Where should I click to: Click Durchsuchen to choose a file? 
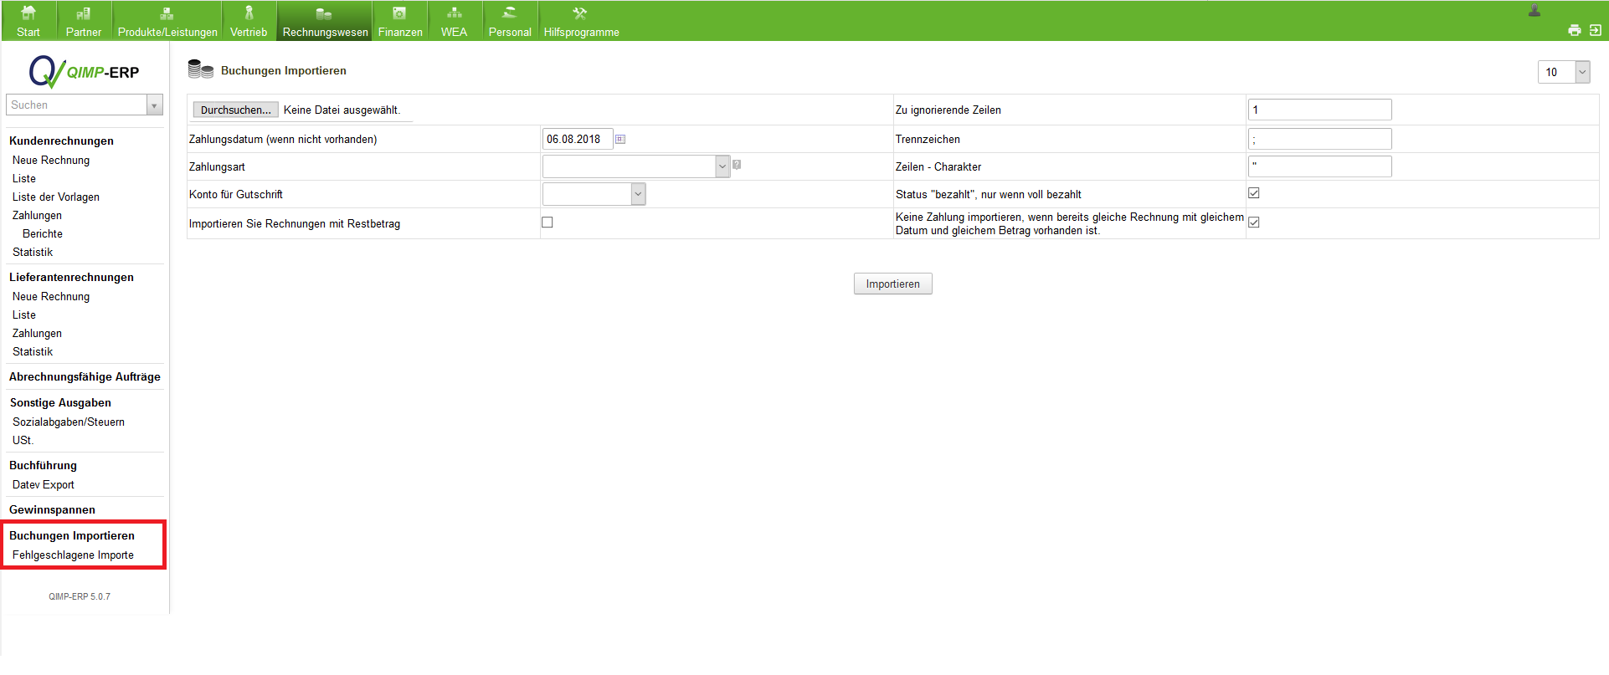(x=235, y=110)
